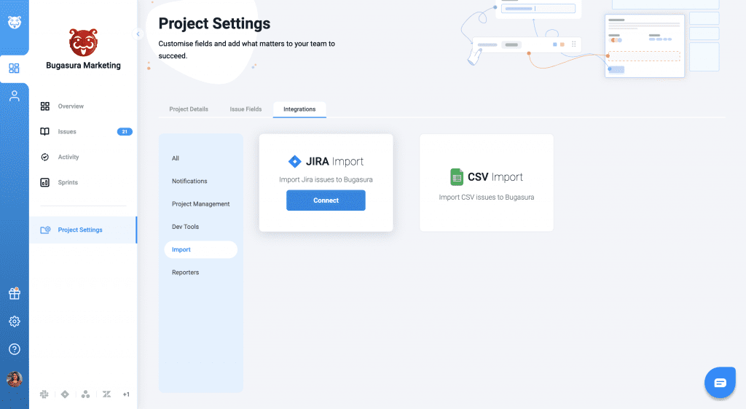746x409 pixels.
Task: Click the user profile avatar
Action: point(15,379)
